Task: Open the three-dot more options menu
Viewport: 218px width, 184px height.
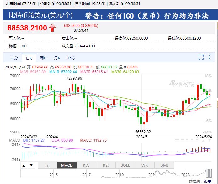Action: tap(210, 57)
